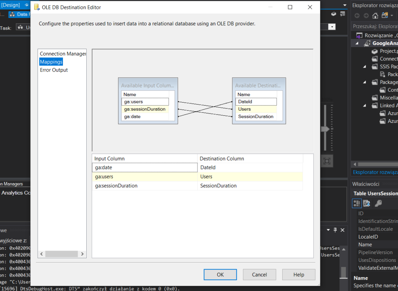Screen dimensions: 398x291
Task: Click the Categorized view icon in Properties
Action: coord(357,203)
